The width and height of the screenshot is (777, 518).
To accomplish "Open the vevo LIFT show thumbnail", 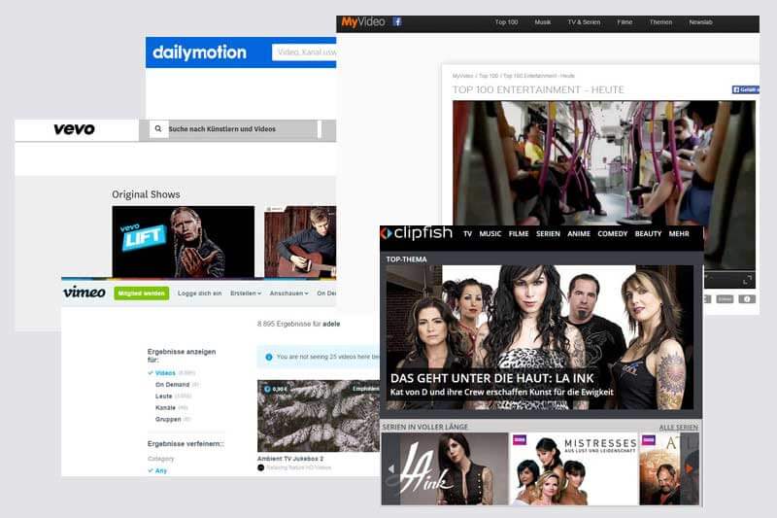I will [x=184, y=242].
